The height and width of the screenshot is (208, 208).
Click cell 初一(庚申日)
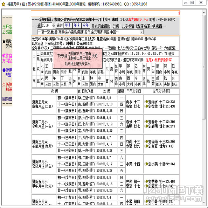(x=67, y=98)
